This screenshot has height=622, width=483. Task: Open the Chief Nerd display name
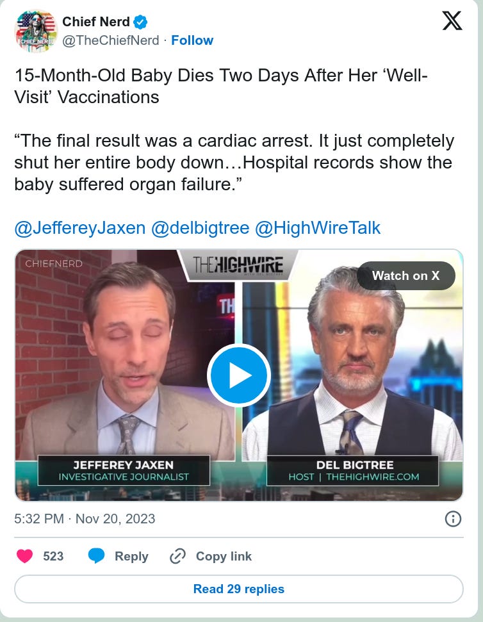coord(96,22)
